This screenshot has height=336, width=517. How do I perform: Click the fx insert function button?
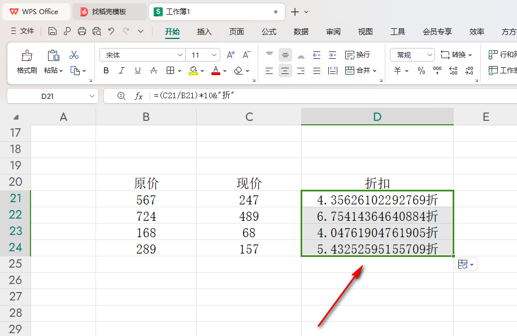[x=138, y=96]
